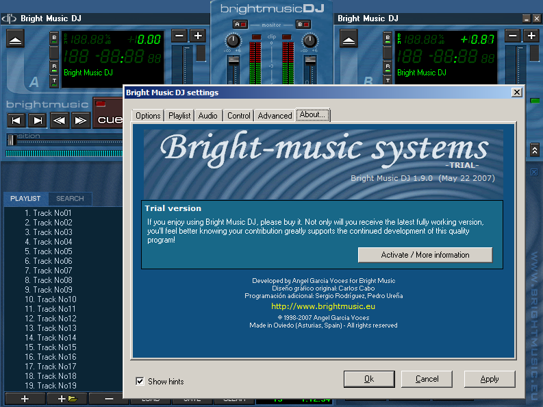
Task: Decrease pitch with deck A minus button
Action: click(179, 36)
